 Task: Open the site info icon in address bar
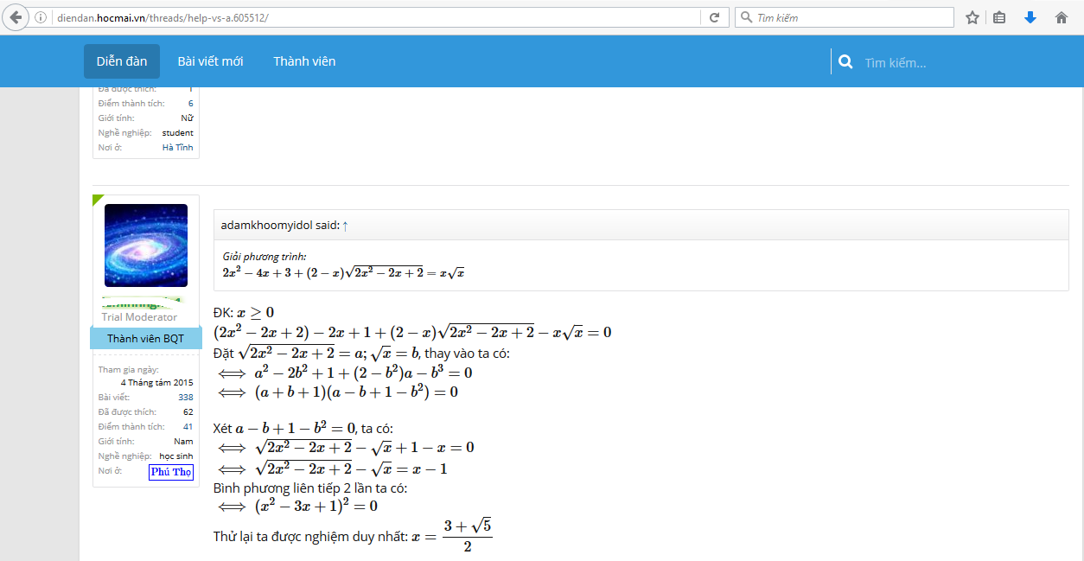(x=41, y=17)
